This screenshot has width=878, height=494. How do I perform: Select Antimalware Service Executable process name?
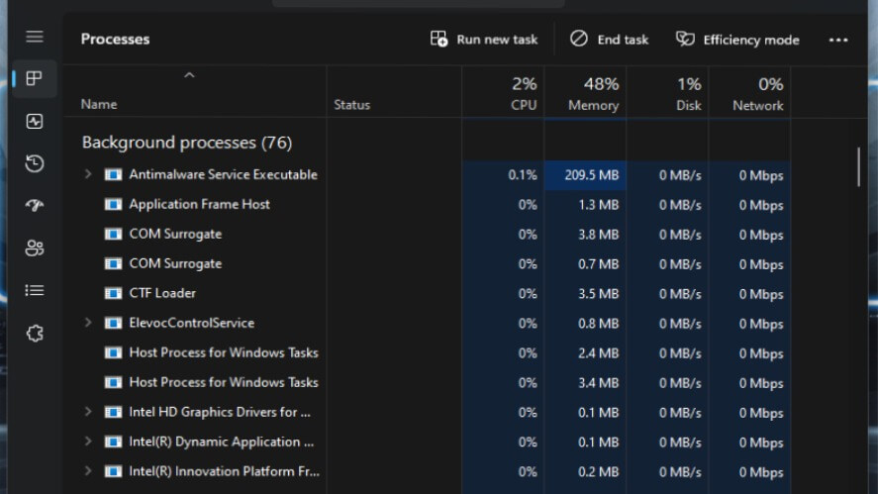[x=223, y=174]
